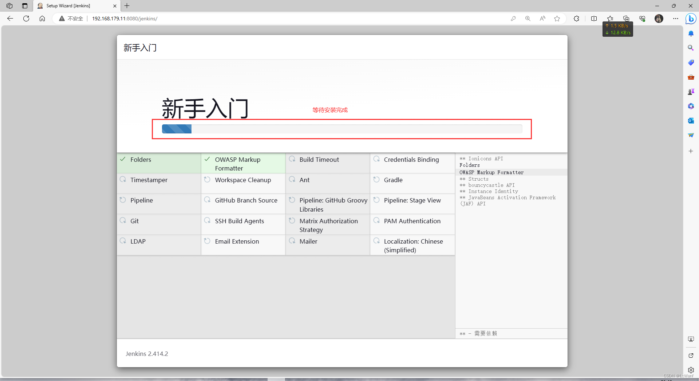The width and height of the screenshot is (699, 381).
Task: Click the Pipeline plugin cell
Action: coord(159,204)
